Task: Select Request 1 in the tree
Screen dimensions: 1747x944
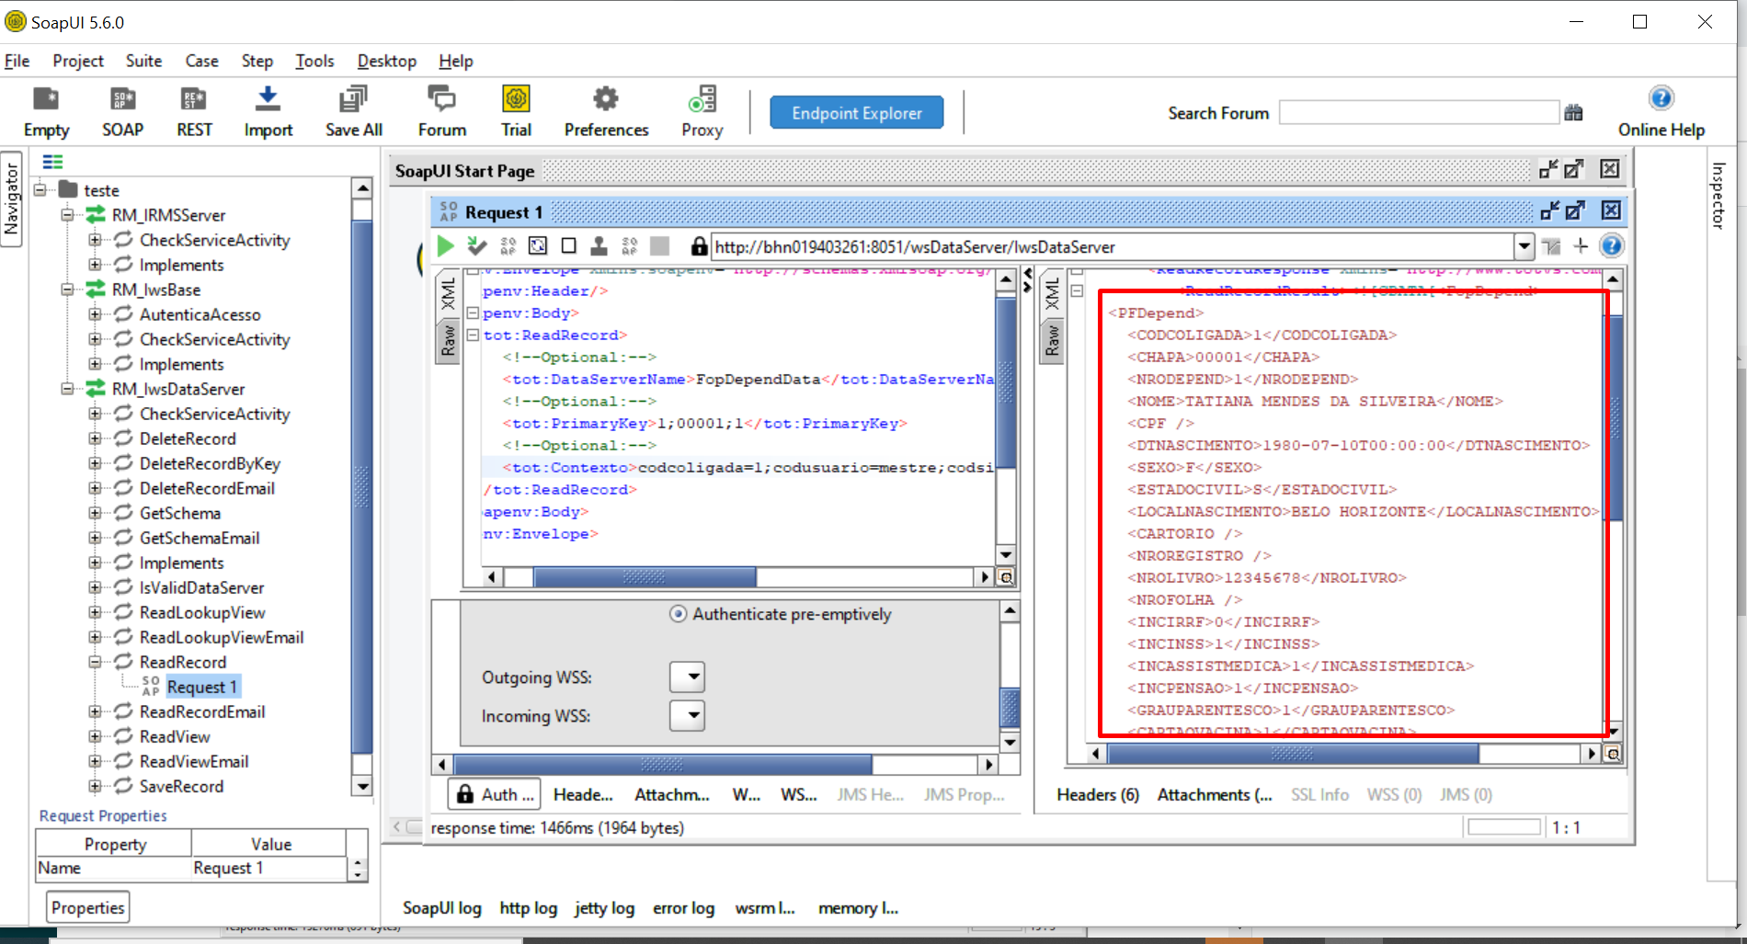Action: (x=202, y=688)
